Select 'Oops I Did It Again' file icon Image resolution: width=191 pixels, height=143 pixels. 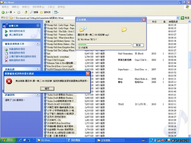tap(45, 60)
